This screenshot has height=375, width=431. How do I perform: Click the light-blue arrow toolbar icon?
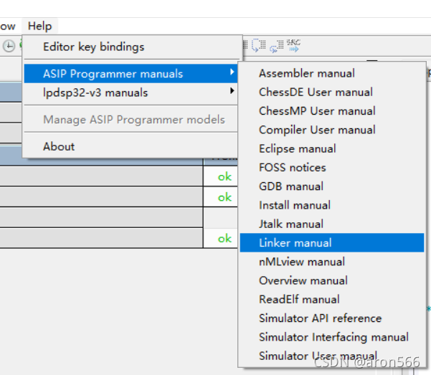tap(293, 46)
